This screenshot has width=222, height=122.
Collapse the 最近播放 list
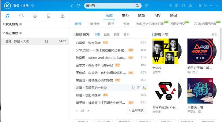(4, 33)
